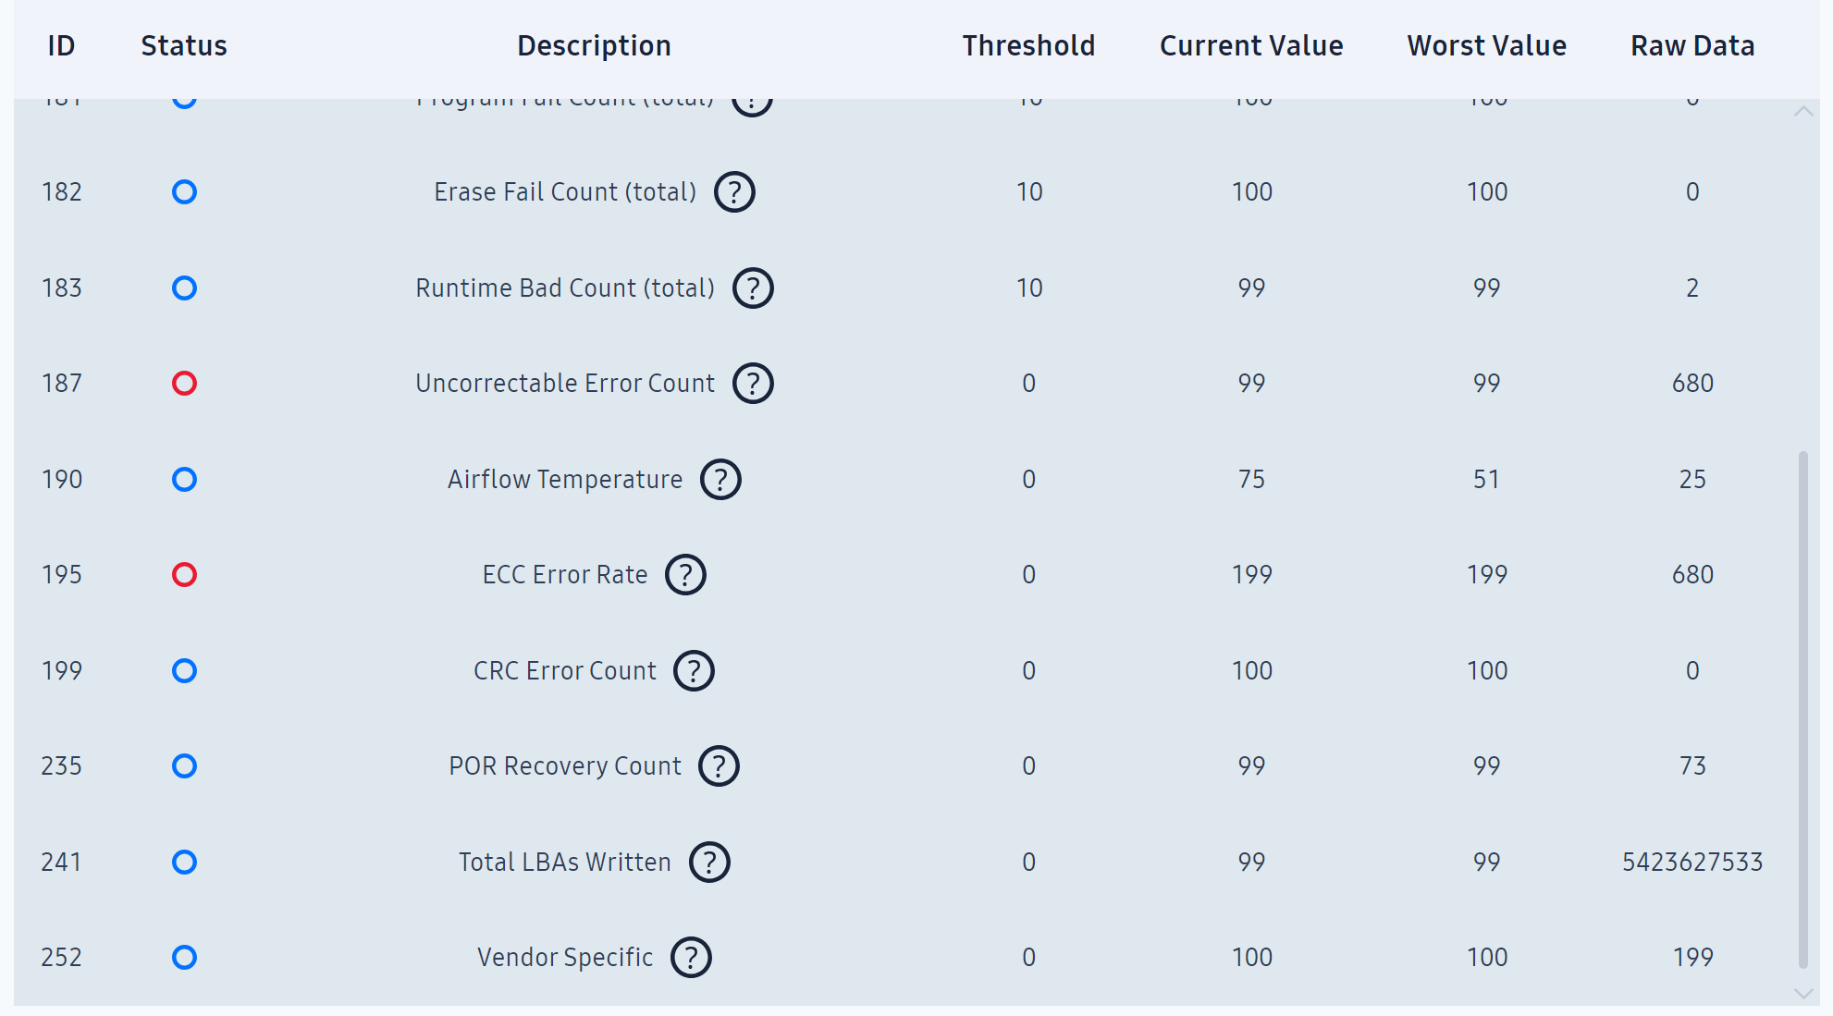Click the Threshold column header
The width and height of the screenshot is (1833, 1016).
(x=1028, y=45)
